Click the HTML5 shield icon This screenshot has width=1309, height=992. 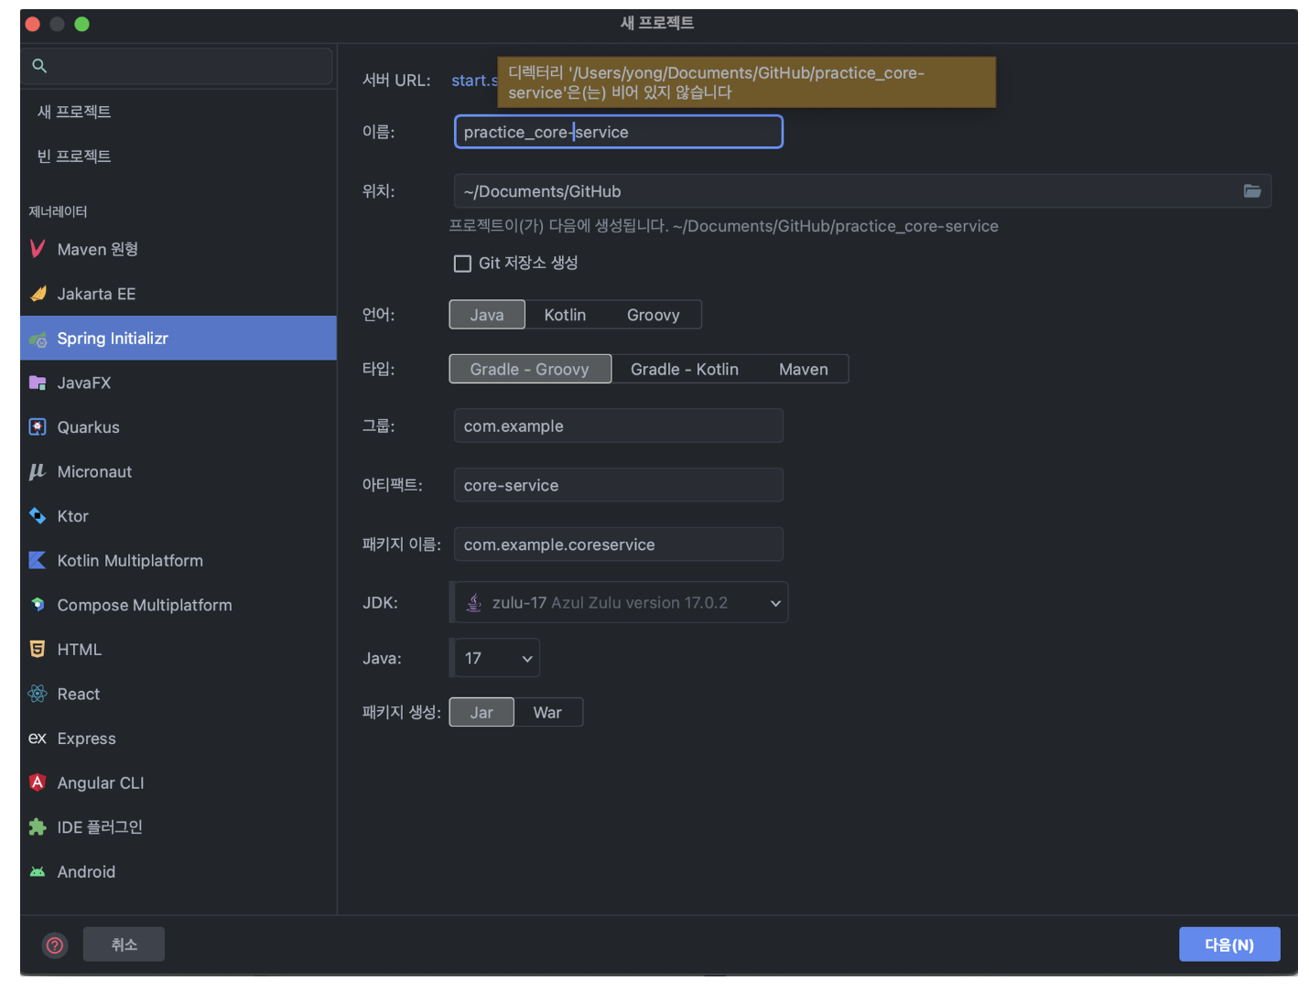tap(38, 649)
